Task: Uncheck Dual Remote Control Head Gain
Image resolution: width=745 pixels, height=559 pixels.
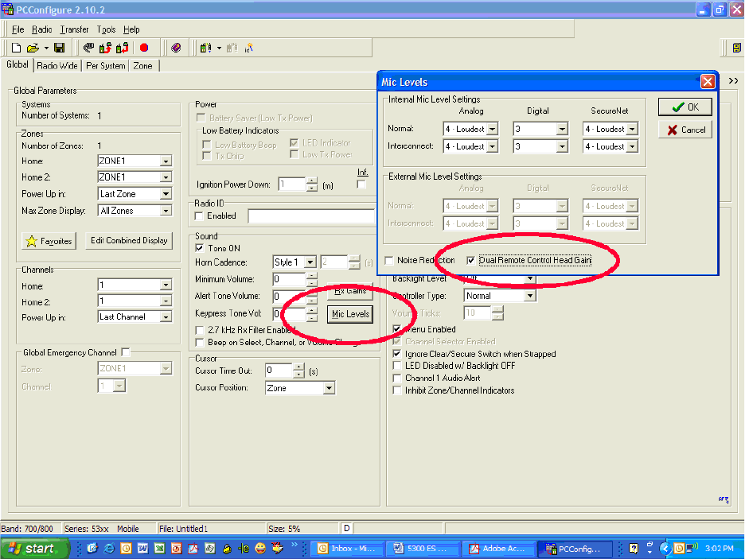Action: pyautogui.click(x=471, y=260)
